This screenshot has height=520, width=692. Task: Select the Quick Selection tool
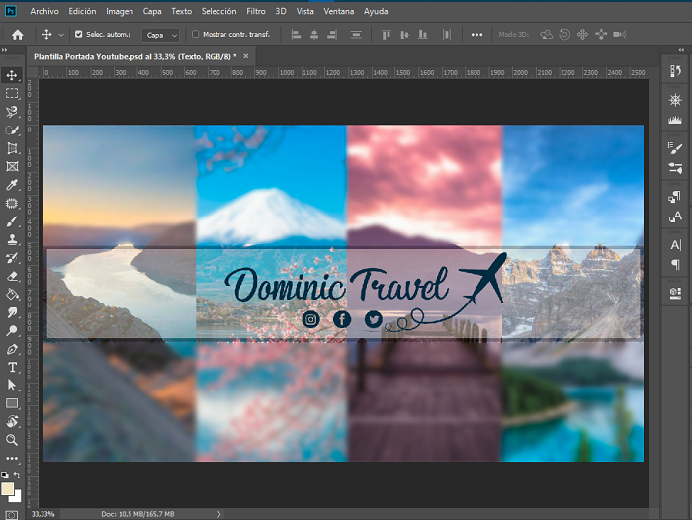click(x=12, y=130)
